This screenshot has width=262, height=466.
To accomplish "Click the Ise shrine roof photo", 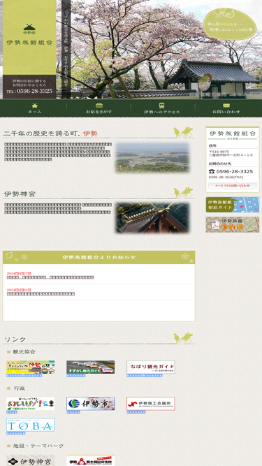I will [152, 218].
